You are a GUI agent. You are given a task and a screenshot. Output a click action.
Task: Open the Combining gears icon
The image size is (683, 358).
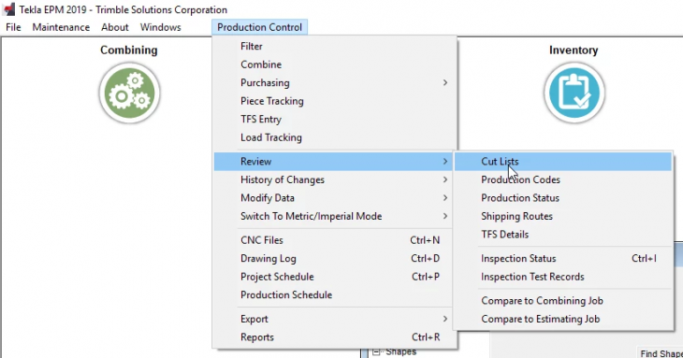click(x=129, y=93)
